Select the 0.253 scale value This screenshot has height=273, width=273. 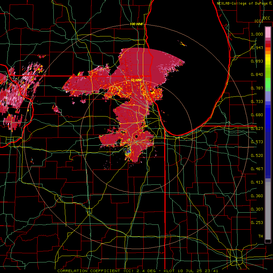(x=257, y=223)
